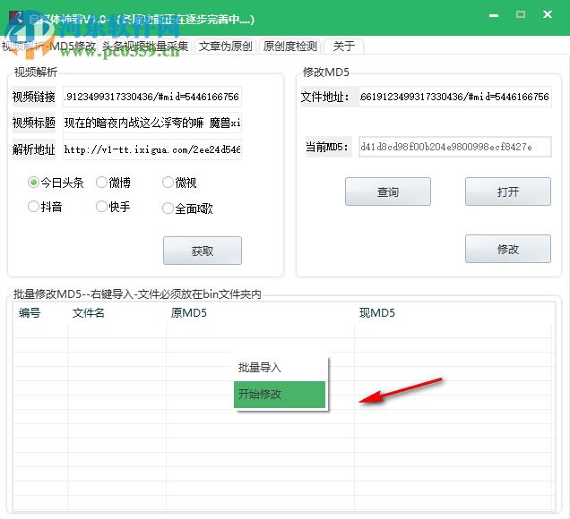Click the 解析地址 text field
570x519 pixels.
(x=152, y=149)
